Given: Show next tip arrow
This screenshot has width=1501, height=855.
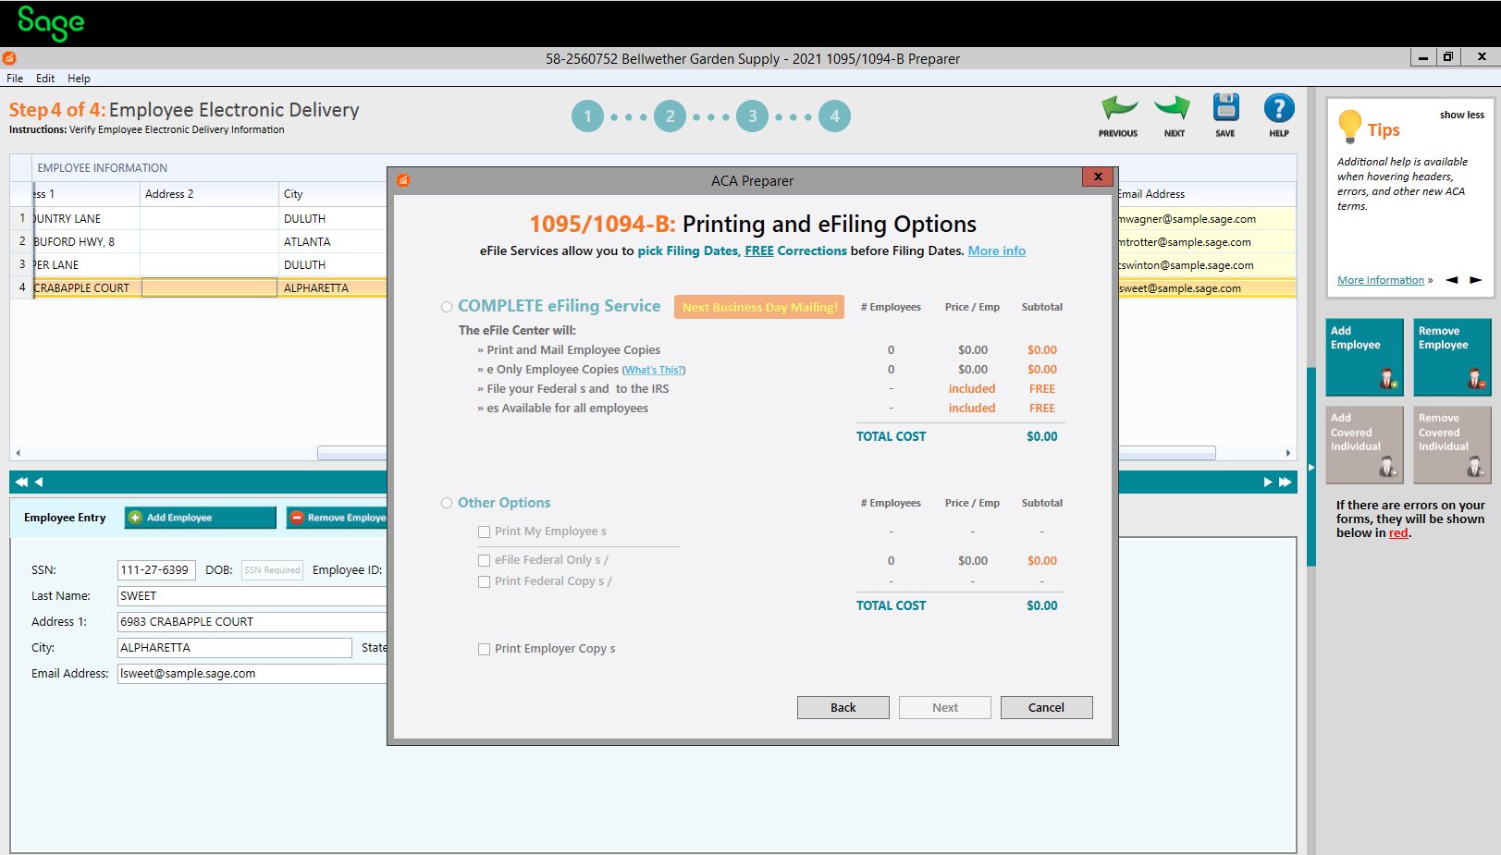Looking at the screenshot, I should [x=1476, y=280].
